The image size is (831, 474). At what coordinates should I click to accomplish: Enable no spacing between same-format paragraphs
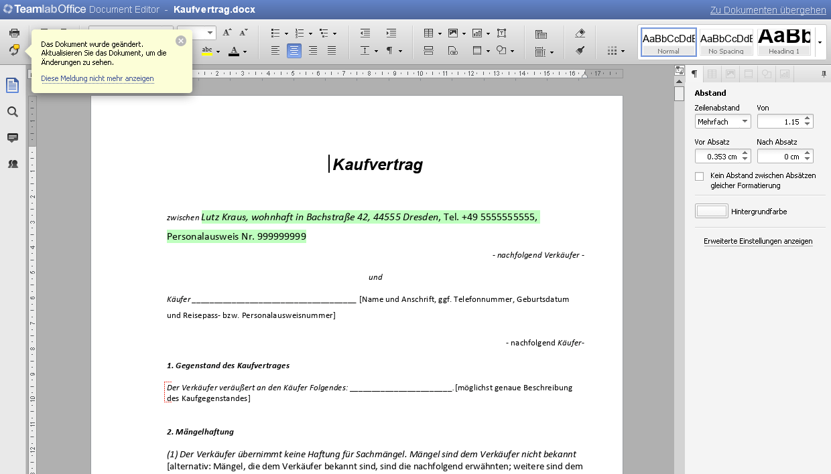(700, 176)
